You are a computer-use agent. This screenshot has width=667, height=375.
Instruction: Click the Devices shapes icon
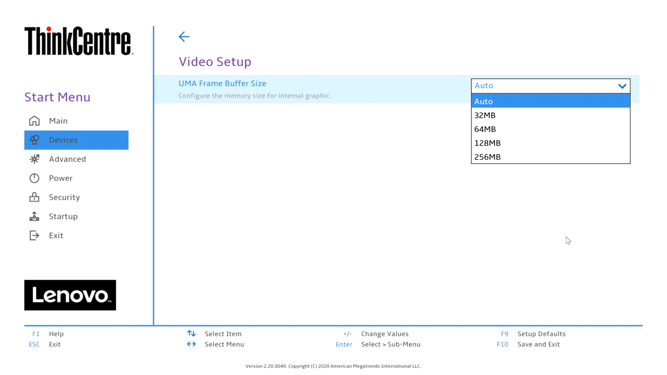click(x=34, y=140)
